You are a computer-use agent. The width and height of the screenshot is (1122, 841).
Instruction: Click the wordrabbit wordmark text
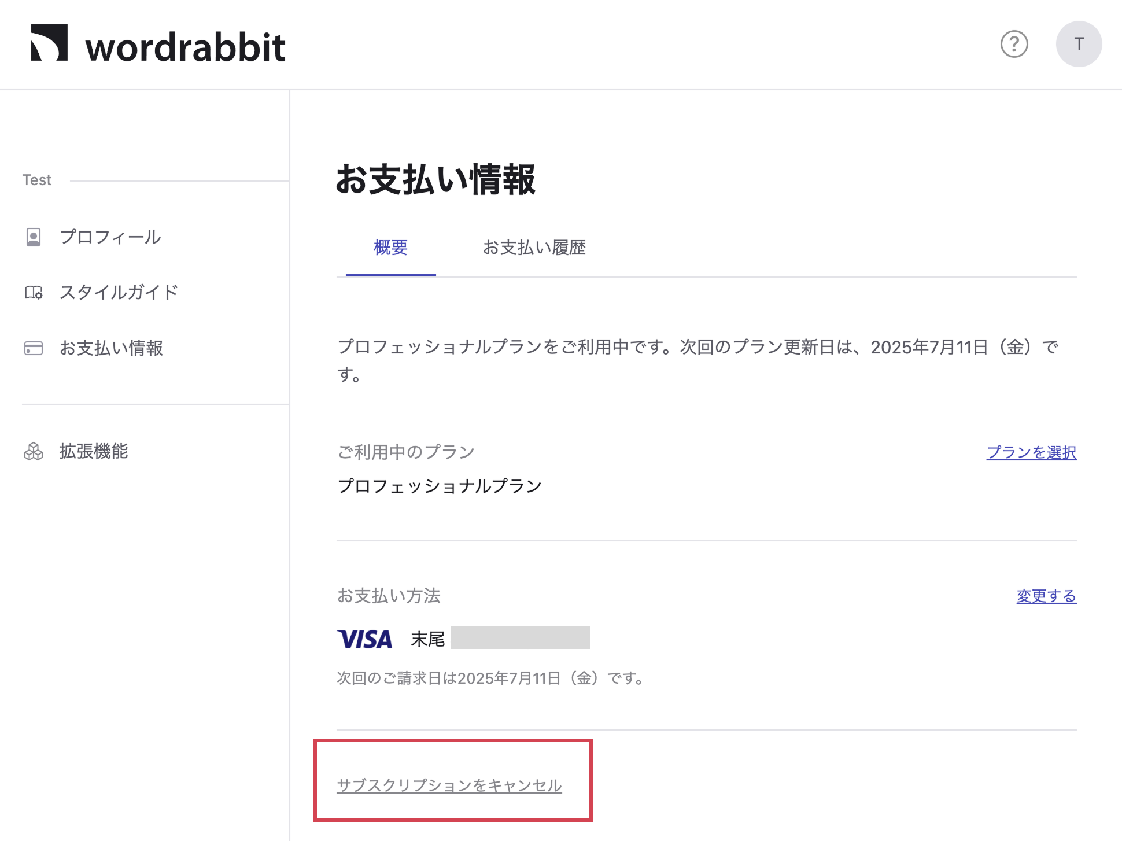[x=186, y=47]
